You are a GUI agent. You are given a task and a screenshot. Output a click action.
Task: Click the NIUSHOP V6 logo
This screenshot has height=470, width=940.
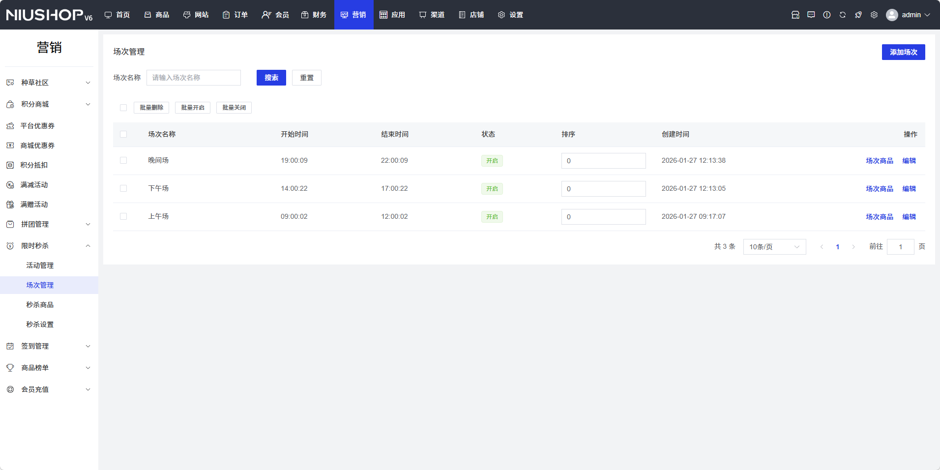click(x=49, y=15)
